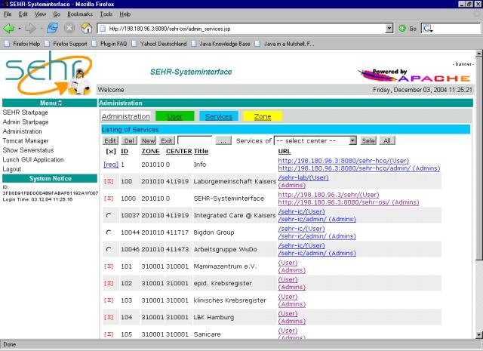The width and height of the screenshot is (483, 351).
Task: Open Tomcat Manager menu link
Action: pos(26,141)
